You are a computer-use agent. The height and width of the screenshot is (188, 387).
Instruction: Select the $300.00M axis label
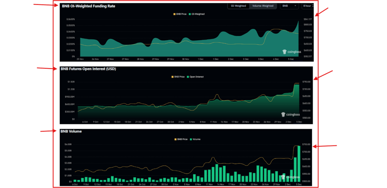click(x=71, y=112)
